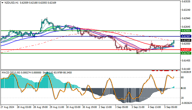This screenshot has height=110, width=192.
Task: Click the 0.61455 price scale value
Action: (186, 61)
